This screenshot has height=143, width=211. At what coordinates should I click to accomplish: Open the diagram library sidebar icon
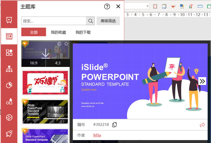9,52
